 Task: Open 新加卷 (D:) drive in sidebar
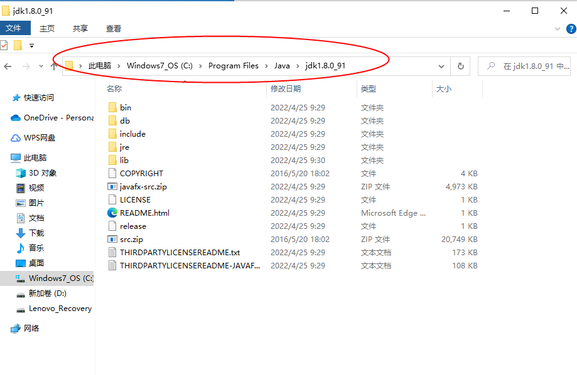coord(41,293)
